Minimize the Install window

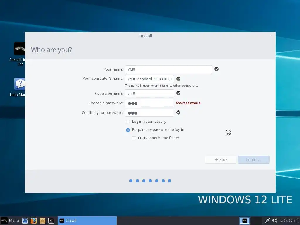270,36
